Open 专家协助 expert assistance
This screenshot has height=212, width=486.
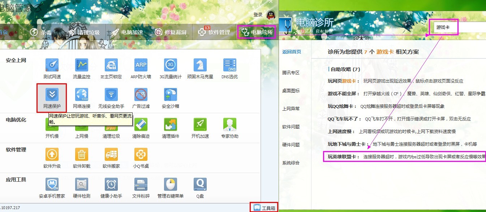230,128
